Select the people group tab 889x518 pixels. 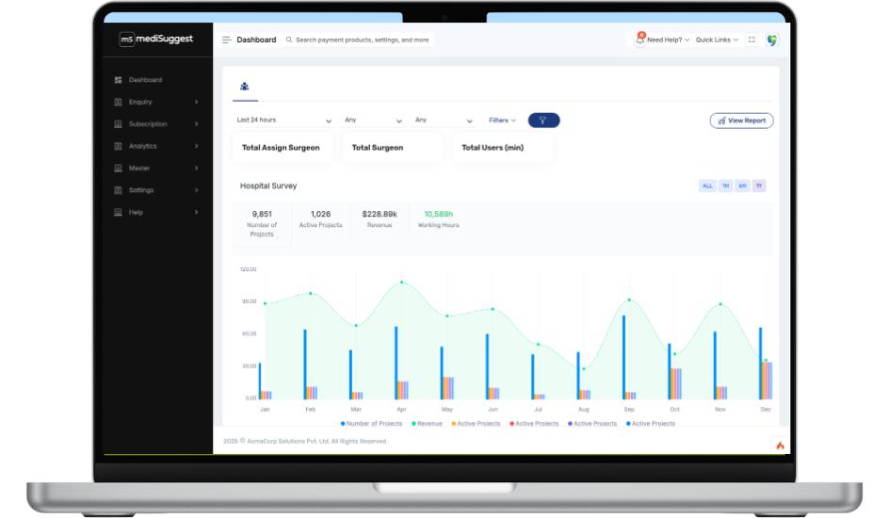tap(245, 87)
